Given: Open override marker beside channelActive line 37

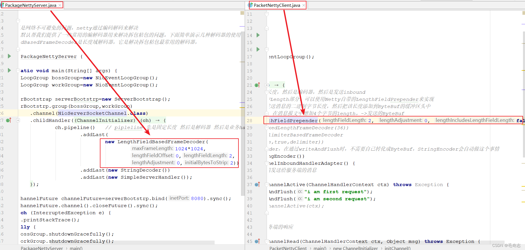Looking at the screenshot, I should click(x=257, y=184).
